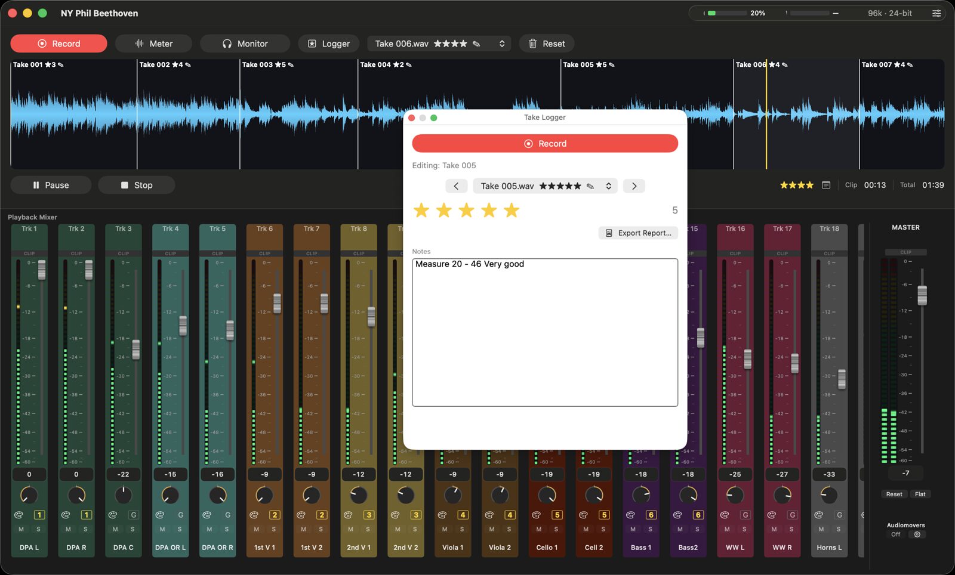Open color palette for Cello 1 track
The height and width of the screenshot is (575, 955).
[536, 515]
